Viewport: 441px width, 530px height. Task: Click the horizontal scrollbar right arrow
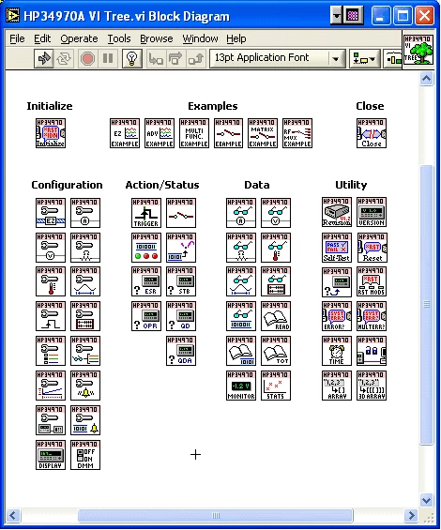tap(412, 516)
